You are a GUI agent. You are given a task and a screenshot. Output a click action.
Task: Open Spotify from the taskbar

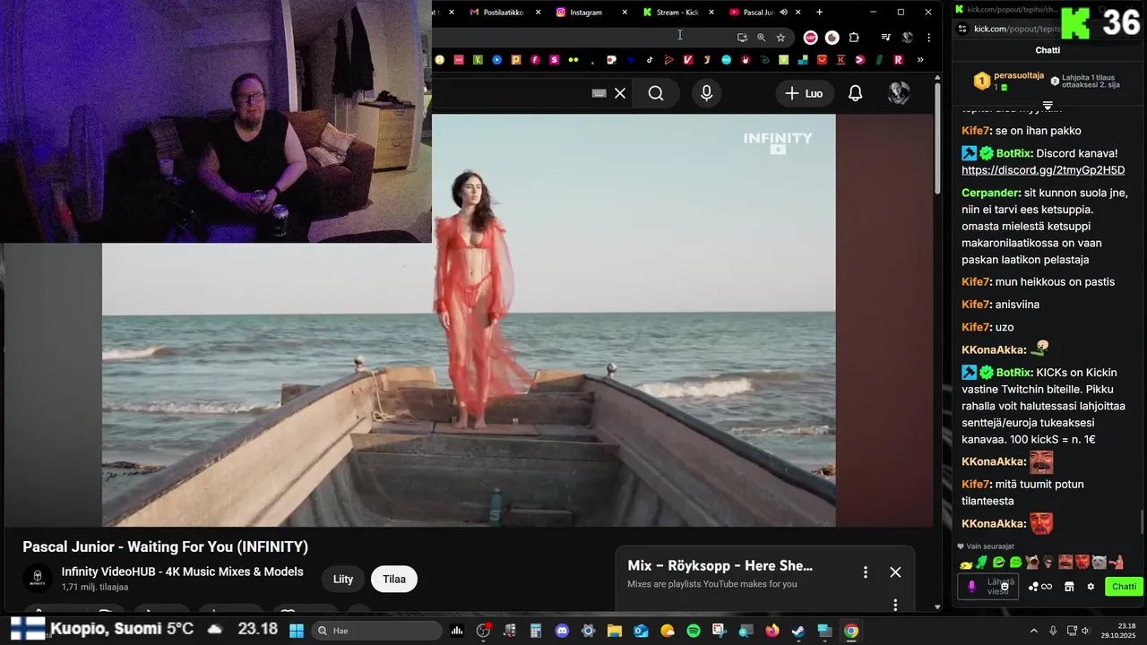click(x=694, y=631)
